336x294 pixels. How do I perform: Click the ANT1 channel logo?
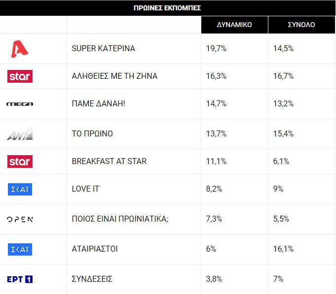click(x=20, y=134)
